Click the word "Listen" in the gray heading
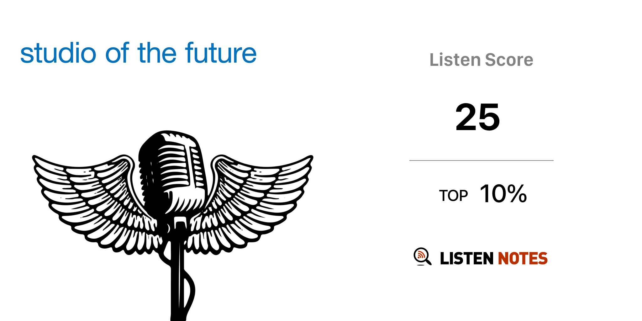 pos(455,60)
